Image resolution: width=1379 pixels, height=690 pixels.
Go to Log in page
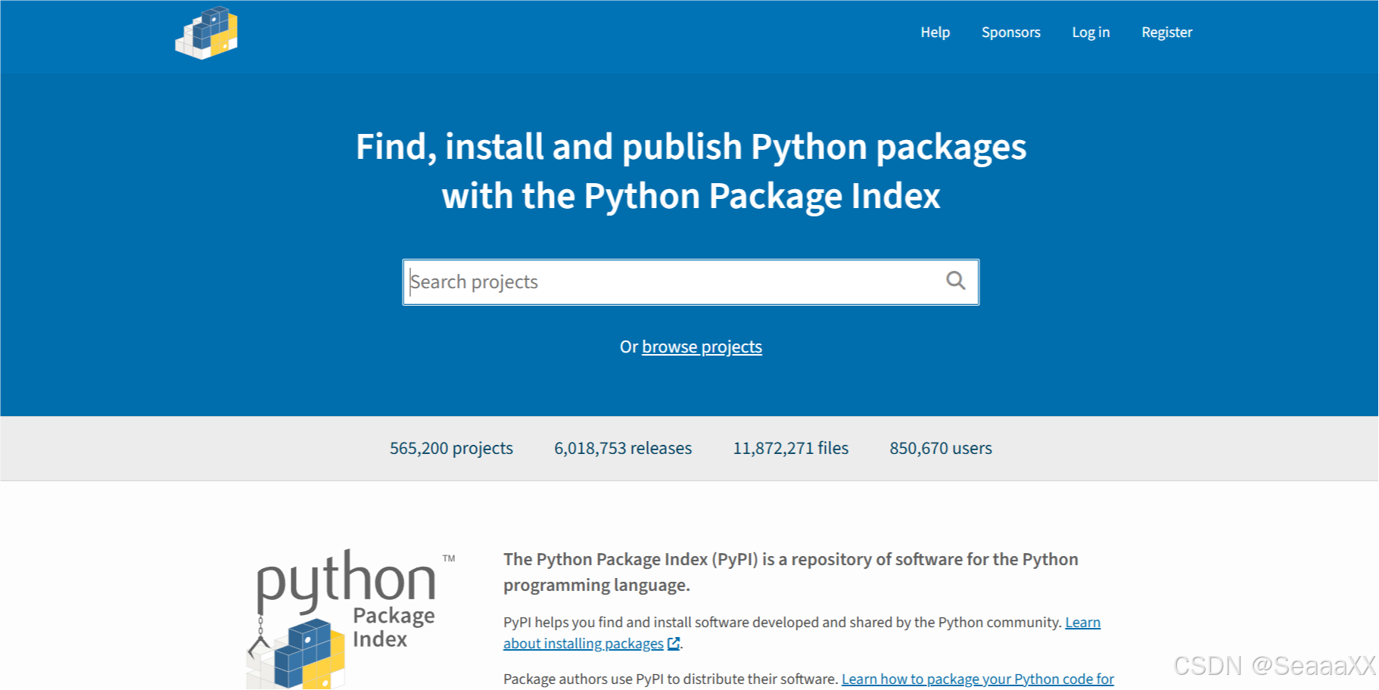[x=1091, y=33]
